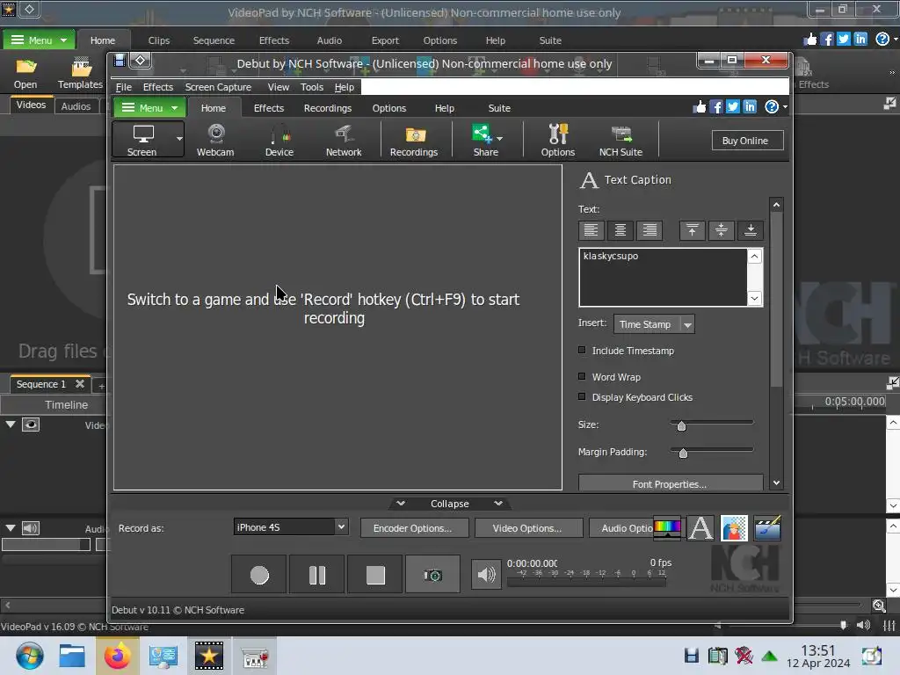Viewport: 900px width, 675px height.
Task: Select Screen capture source in Debut
Action: click(x=142, y=140)
